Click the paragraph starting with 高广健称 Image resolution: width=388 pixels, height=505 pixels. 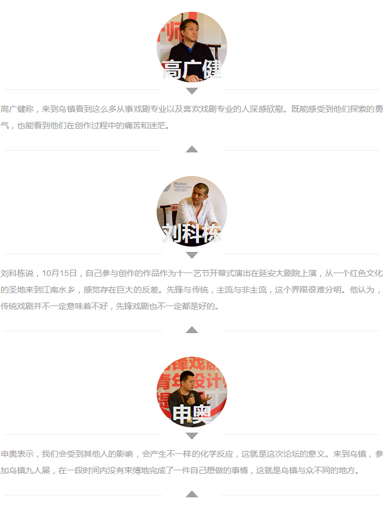192,117
